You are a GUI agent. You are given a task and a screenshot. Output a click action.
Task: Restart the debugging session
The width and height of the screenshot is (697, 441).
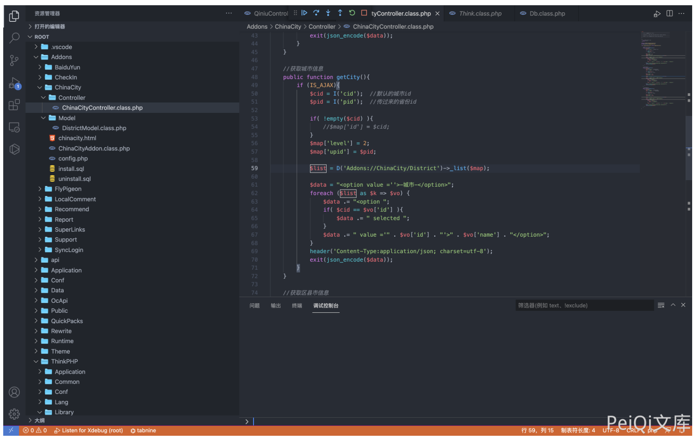(352, 13)
